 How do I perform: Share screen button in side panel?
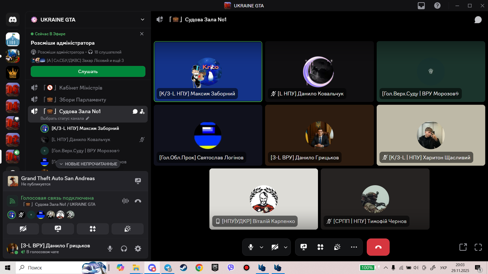point(58,229)
